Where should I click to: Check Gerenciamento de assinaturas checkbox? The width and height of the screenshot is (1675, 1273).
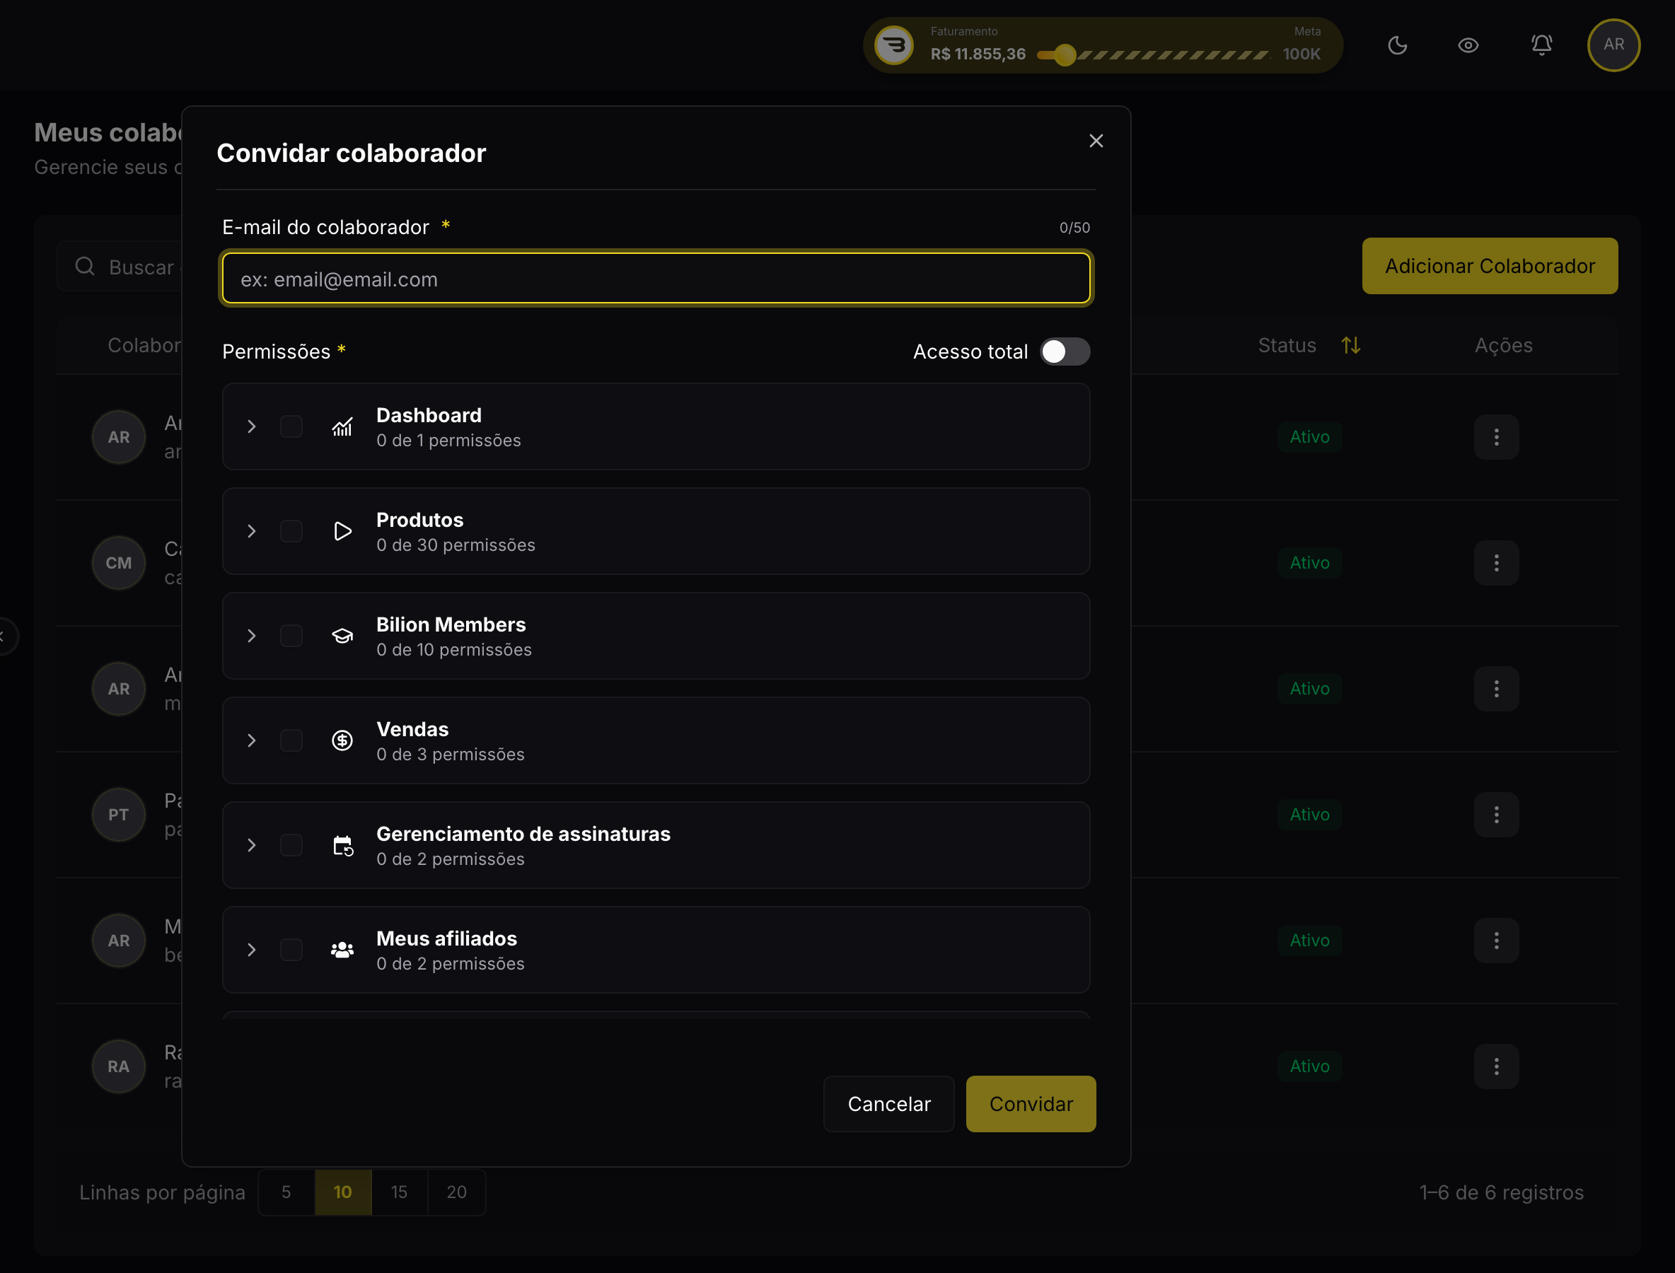click(291, 845)
